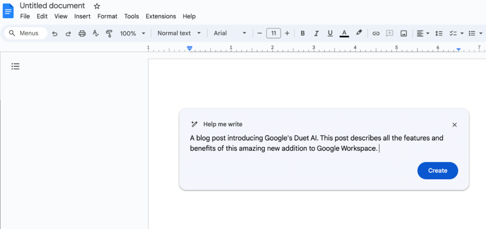486x229 pixels.
Task: Toggle Italic formatting
Action: tap(317, 33)
